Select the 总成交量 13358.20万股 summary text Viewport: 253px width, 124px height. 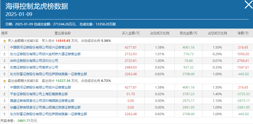[x=98, y=24]
